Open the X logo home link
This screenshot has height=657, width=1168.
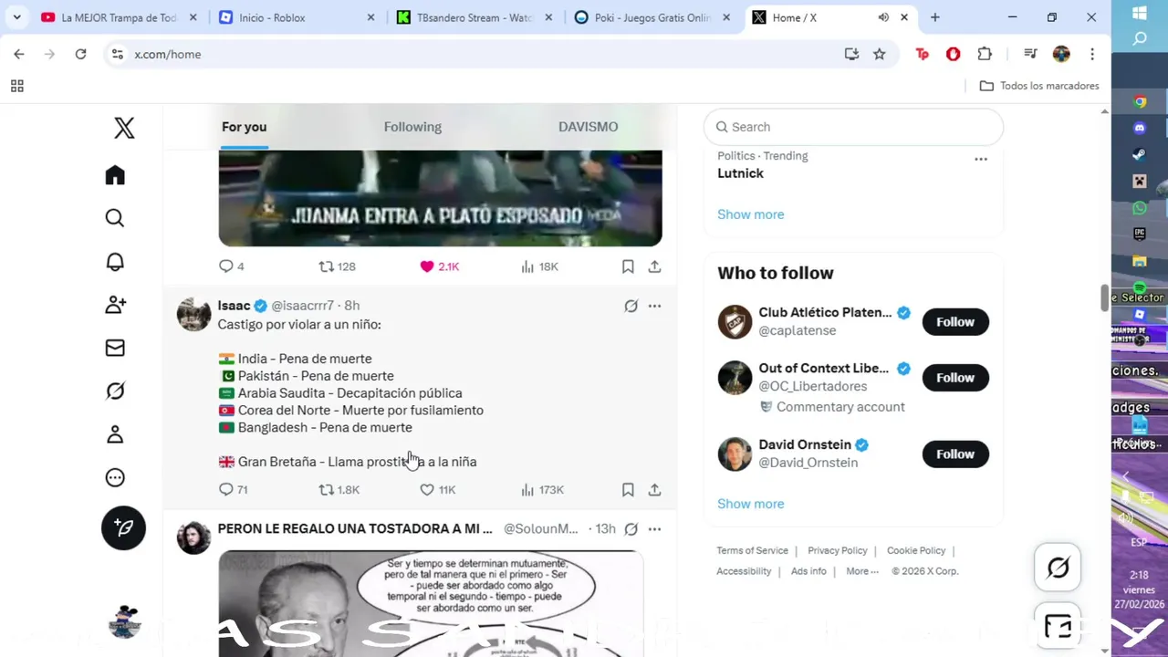[124, 128]
